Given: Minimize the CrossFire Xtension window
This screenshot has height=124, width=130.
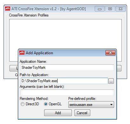Looking at the screenshot, I should click(99, 9).
